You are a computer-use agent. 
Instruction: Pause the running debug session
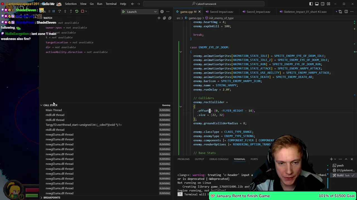(53, 11)
